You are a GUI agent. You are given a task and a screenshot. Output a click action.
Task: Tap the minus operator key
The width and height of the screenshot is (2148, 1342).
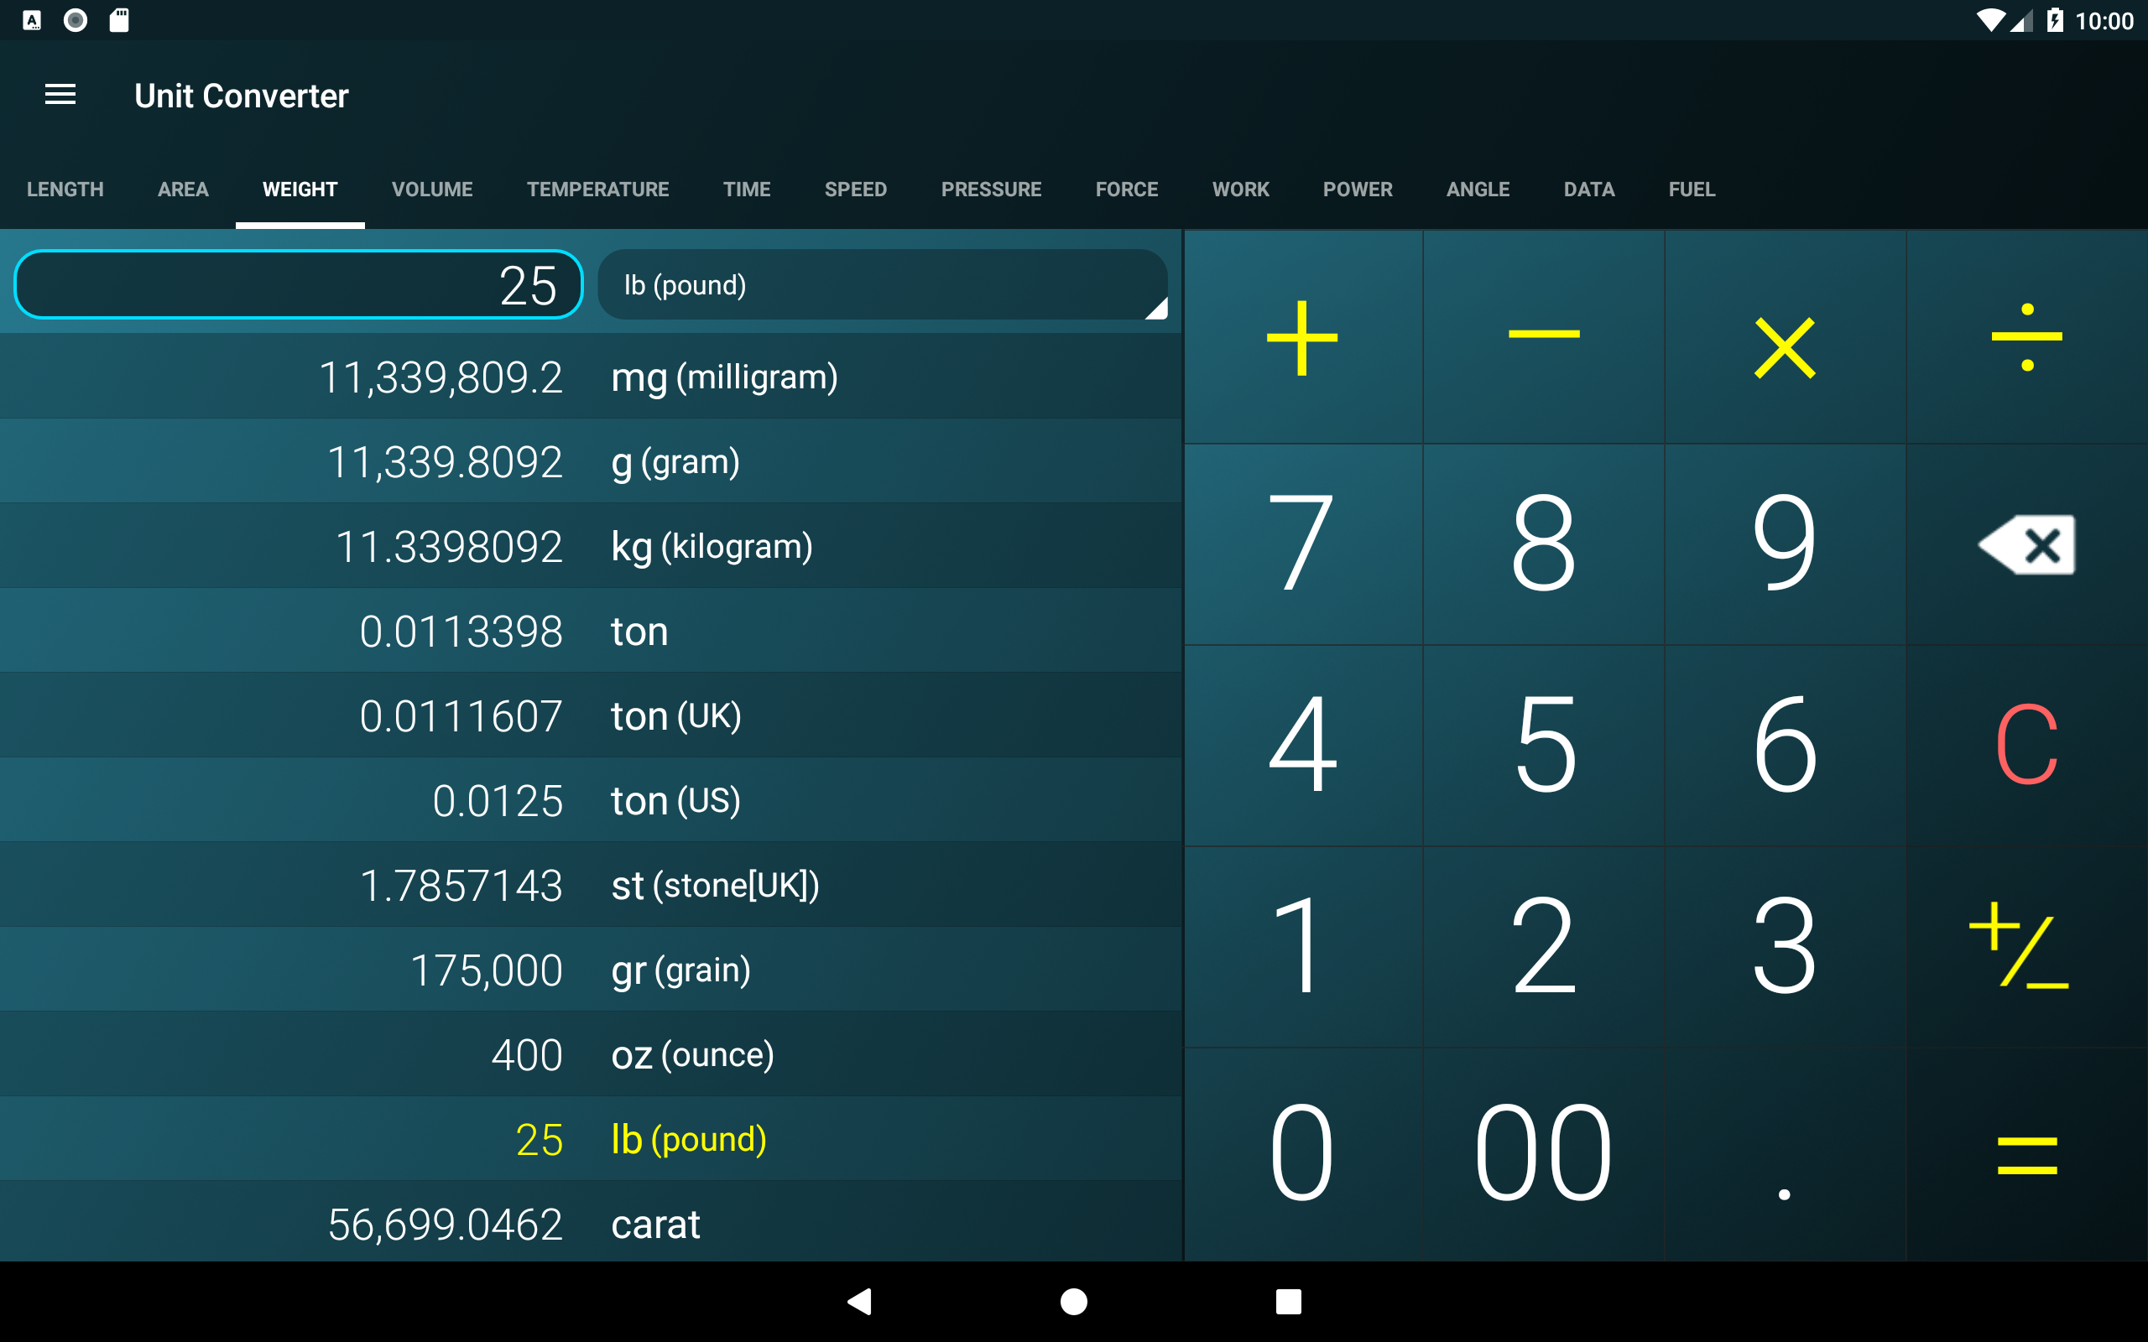click(1544, 336)
